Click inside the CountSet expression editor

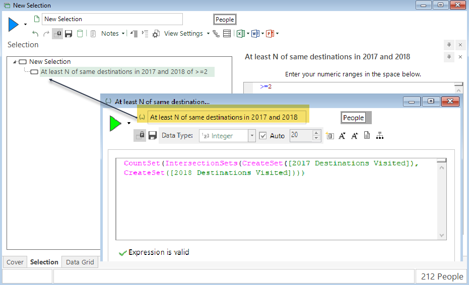coord(277,199)
